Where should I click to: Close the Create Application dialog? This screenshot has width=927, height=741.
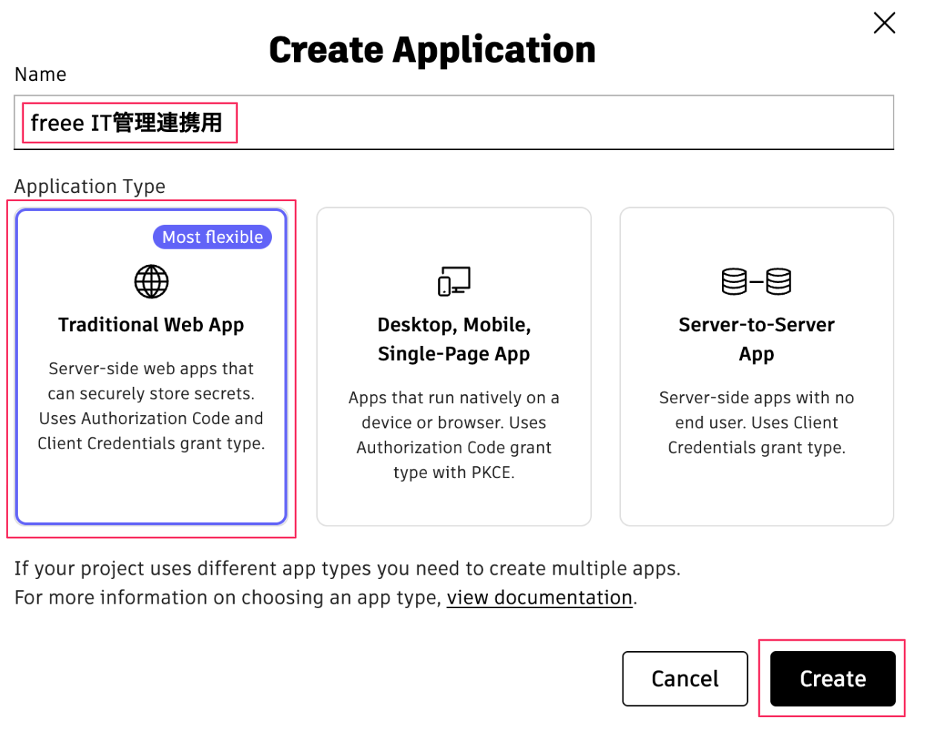click(x=884, y=23)
